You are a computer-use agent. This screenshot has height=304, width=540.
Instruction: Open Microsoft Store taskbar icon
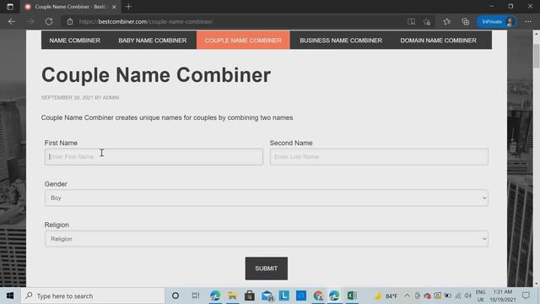[x=250, y=296]
